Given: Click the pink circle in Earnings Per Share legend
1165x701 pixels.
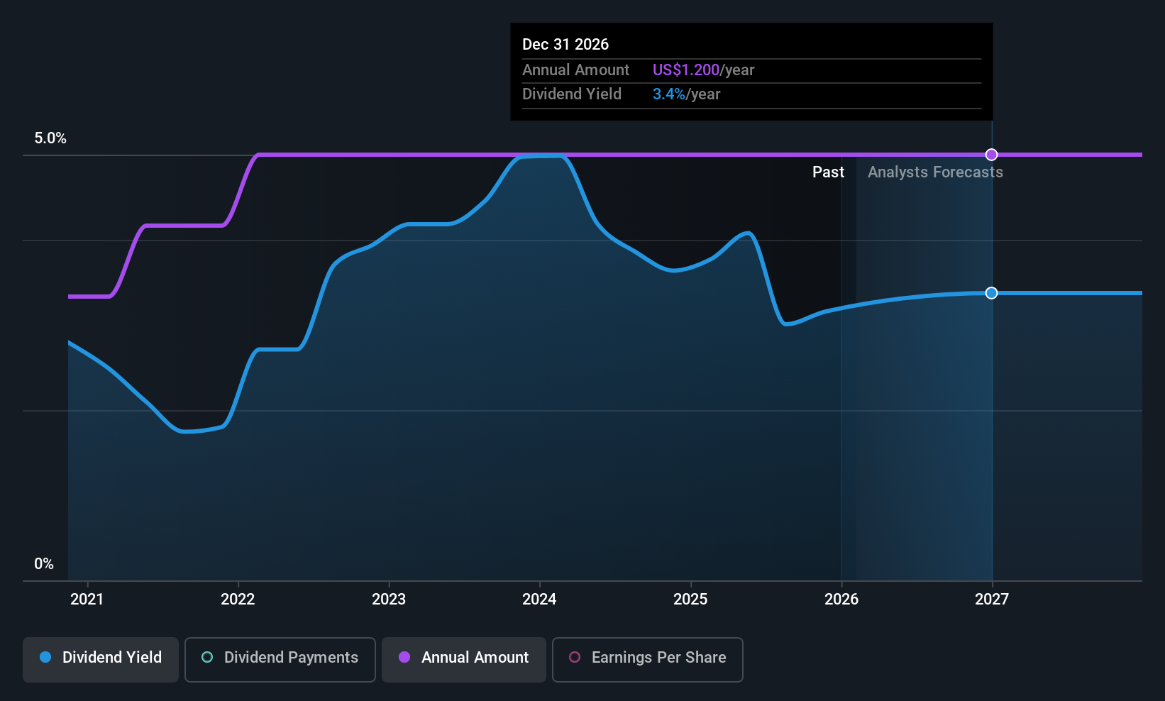Looking at the screenshot, I should tap(575, 657).
